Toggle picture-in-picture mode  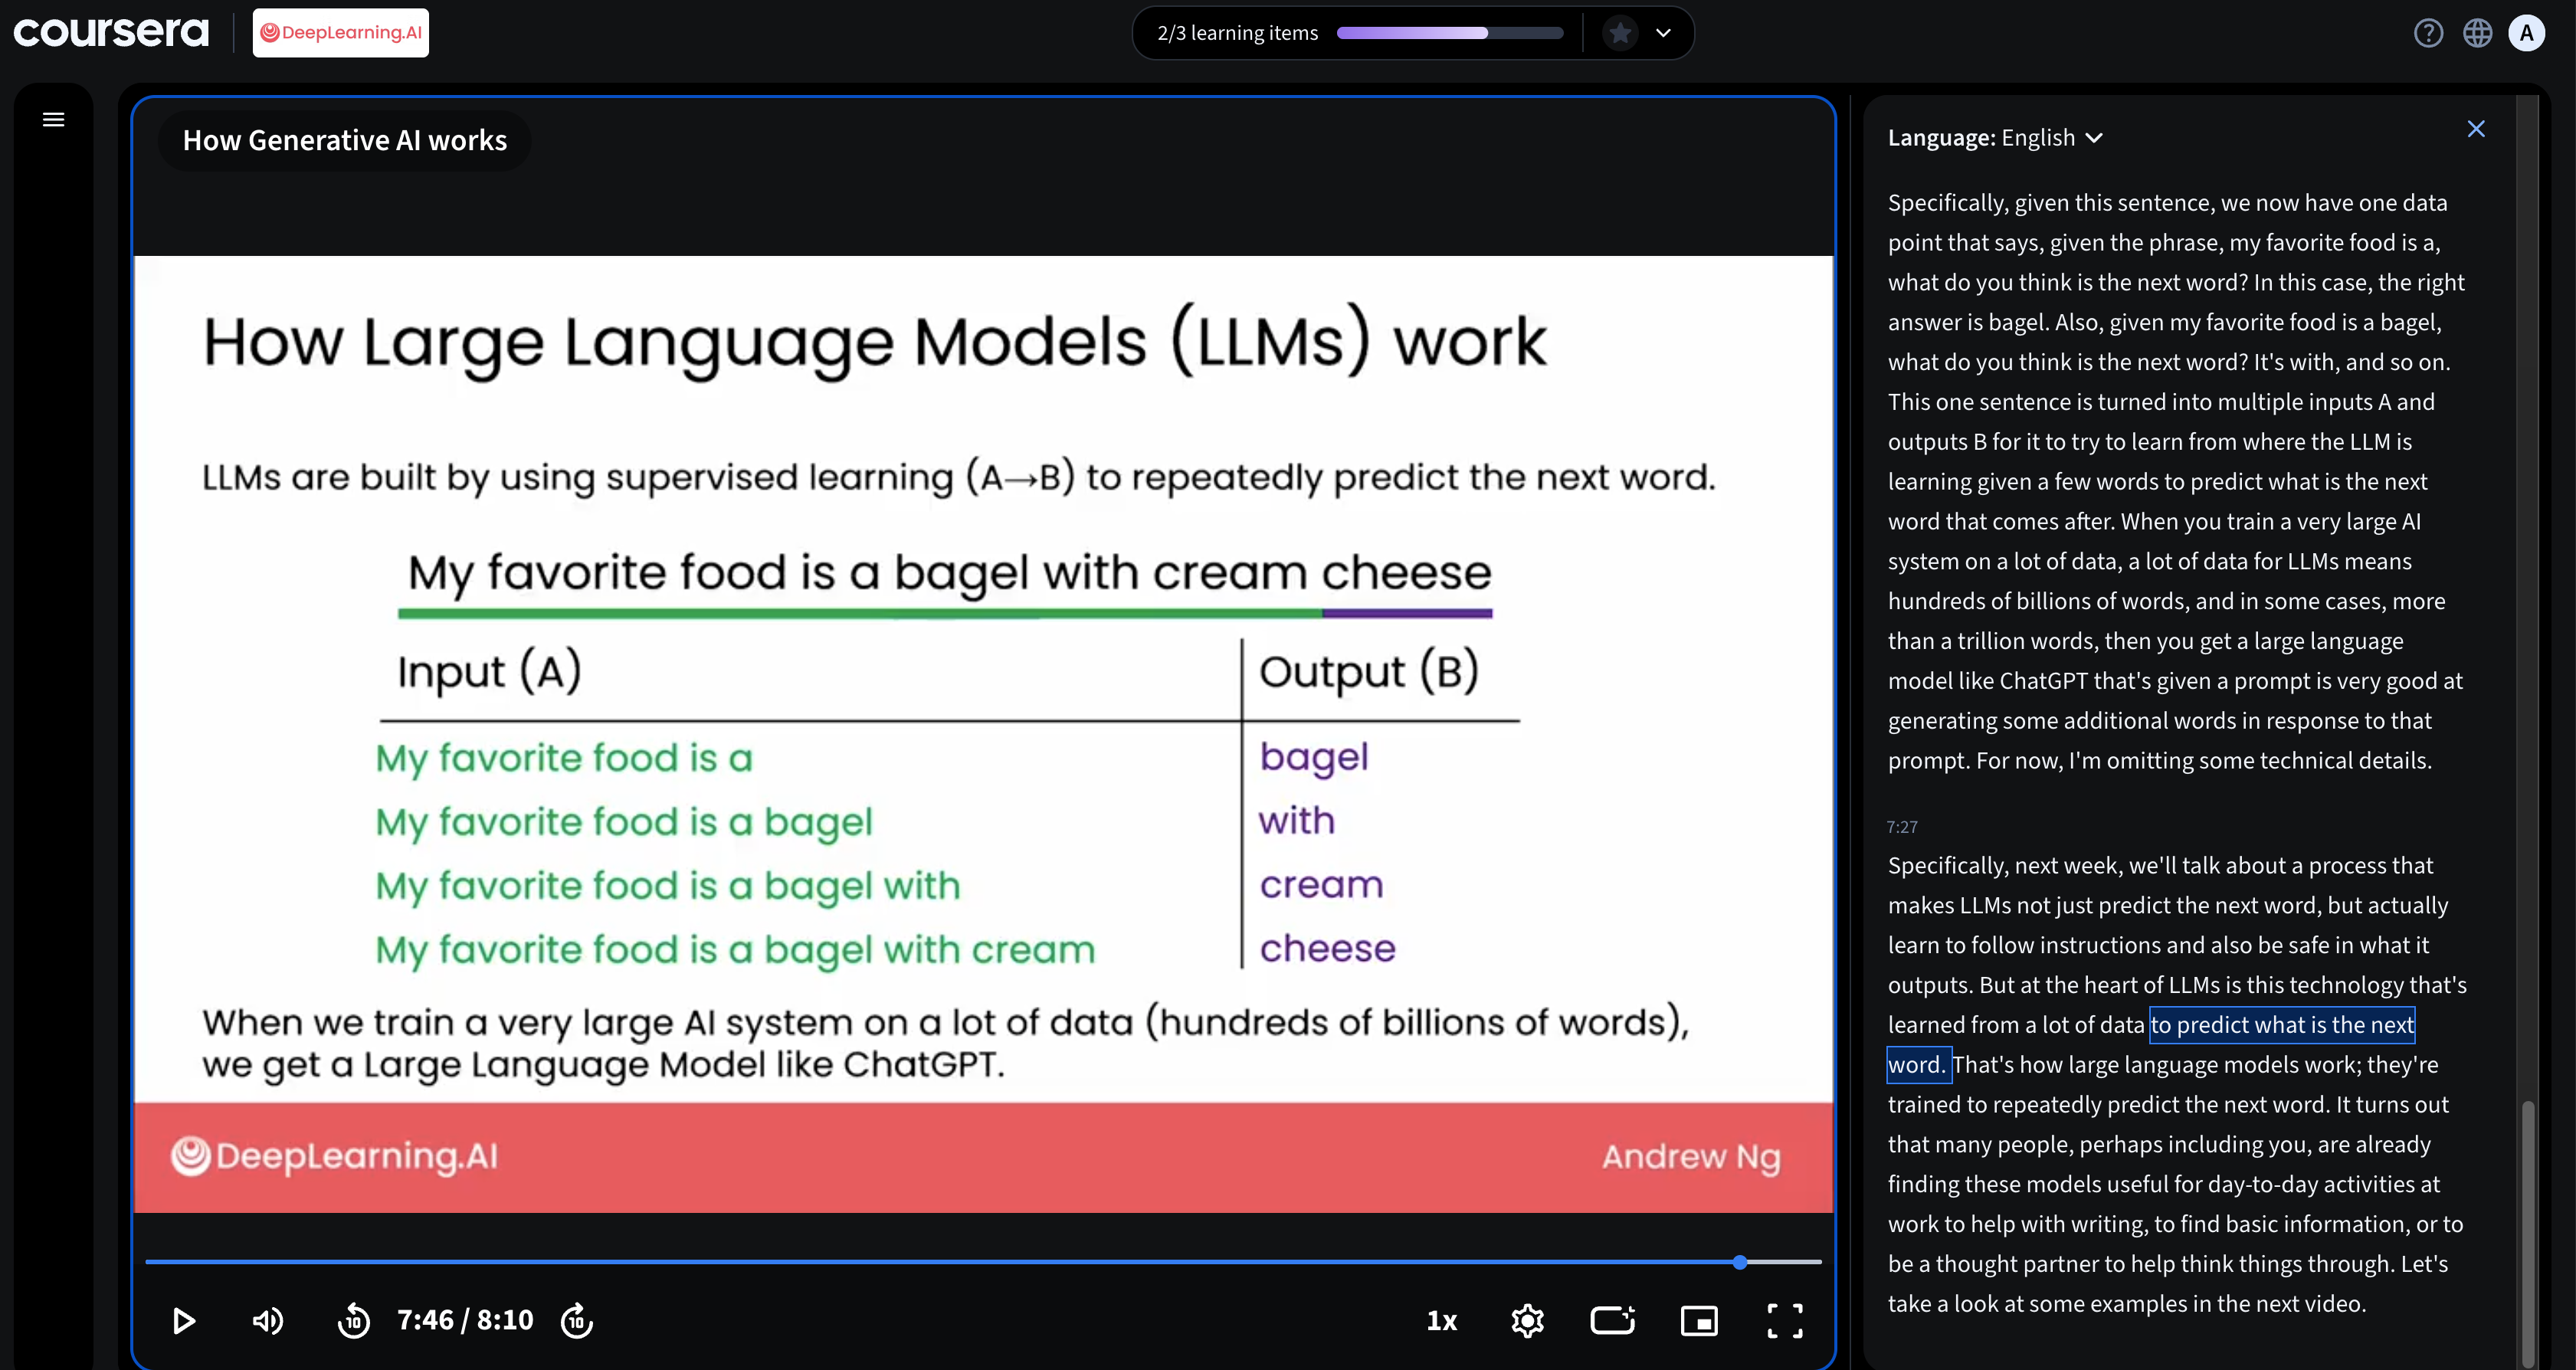[x=1699, y=1321]
